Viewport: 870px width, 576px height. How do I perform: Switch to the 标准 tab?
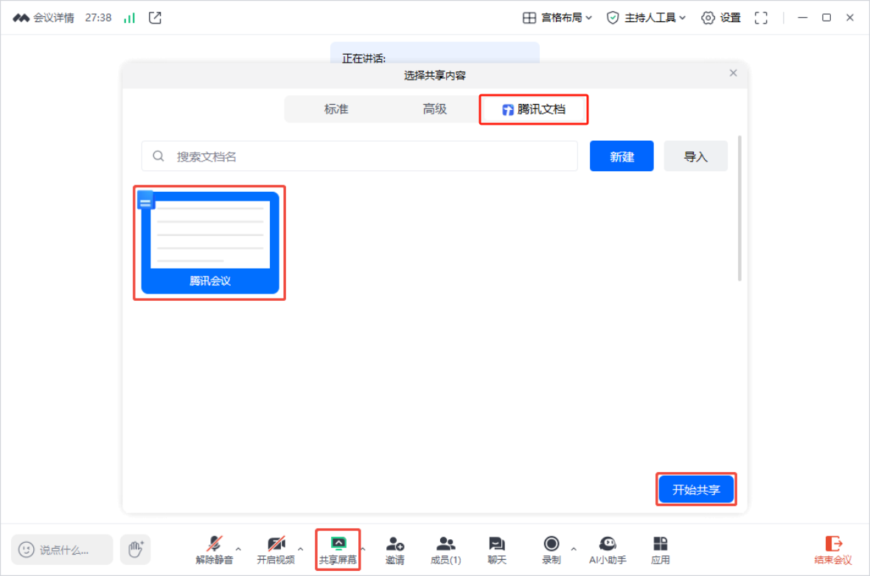tap(335, 109)
